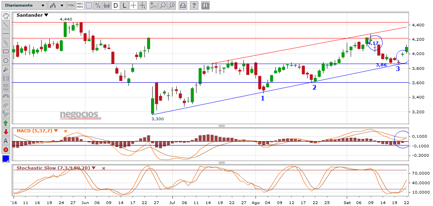This screenshot has height=206, width=433.
Task: Click the Set date axis label
Action: pos(347,202)
